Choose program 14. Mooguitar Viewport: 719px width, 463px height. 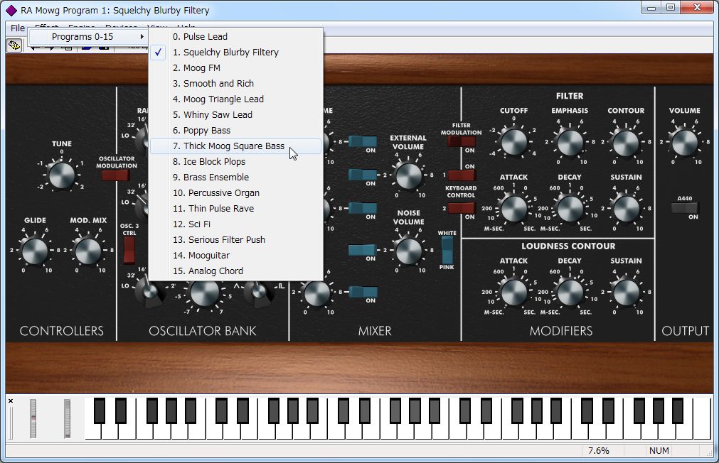tap(235, 255)
